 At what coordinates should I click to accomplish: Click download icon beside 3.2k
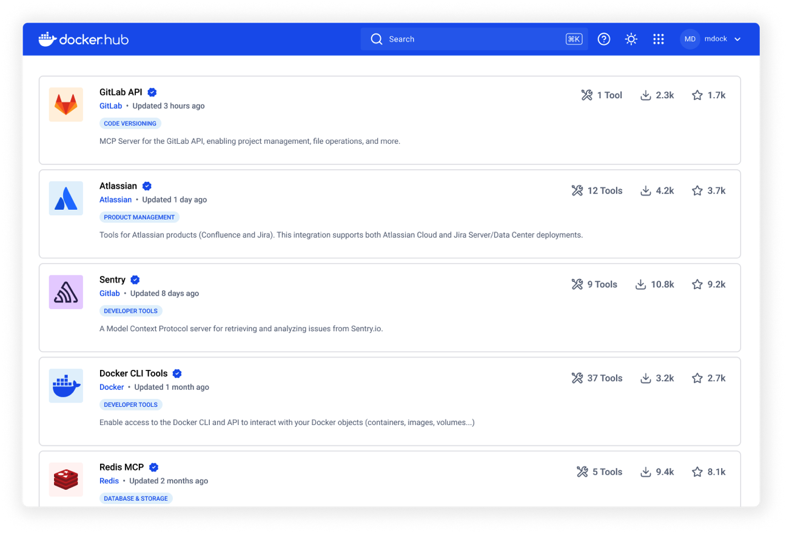[x=646, y=378]
